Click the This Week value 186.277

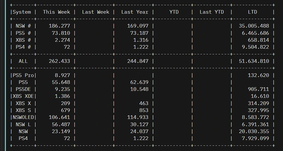(x=59, y=26)
